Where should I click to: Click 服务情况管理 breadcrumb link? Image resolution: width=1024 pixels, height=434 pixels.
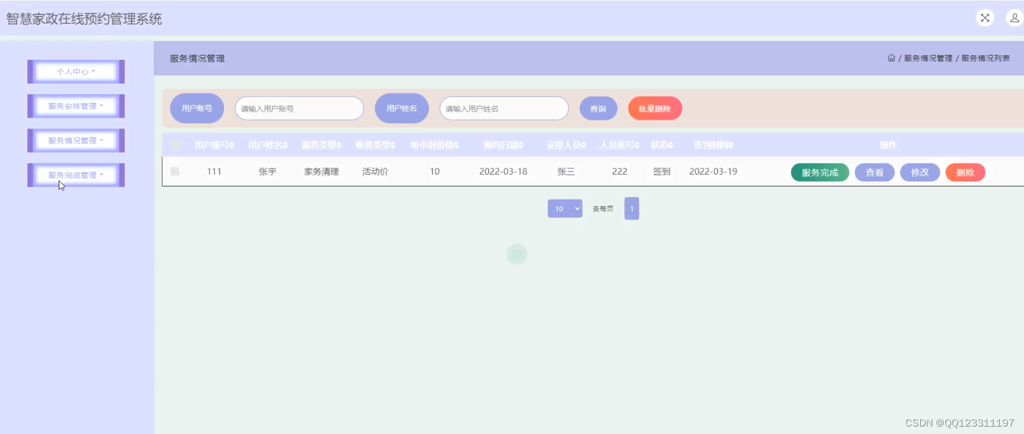928,58
